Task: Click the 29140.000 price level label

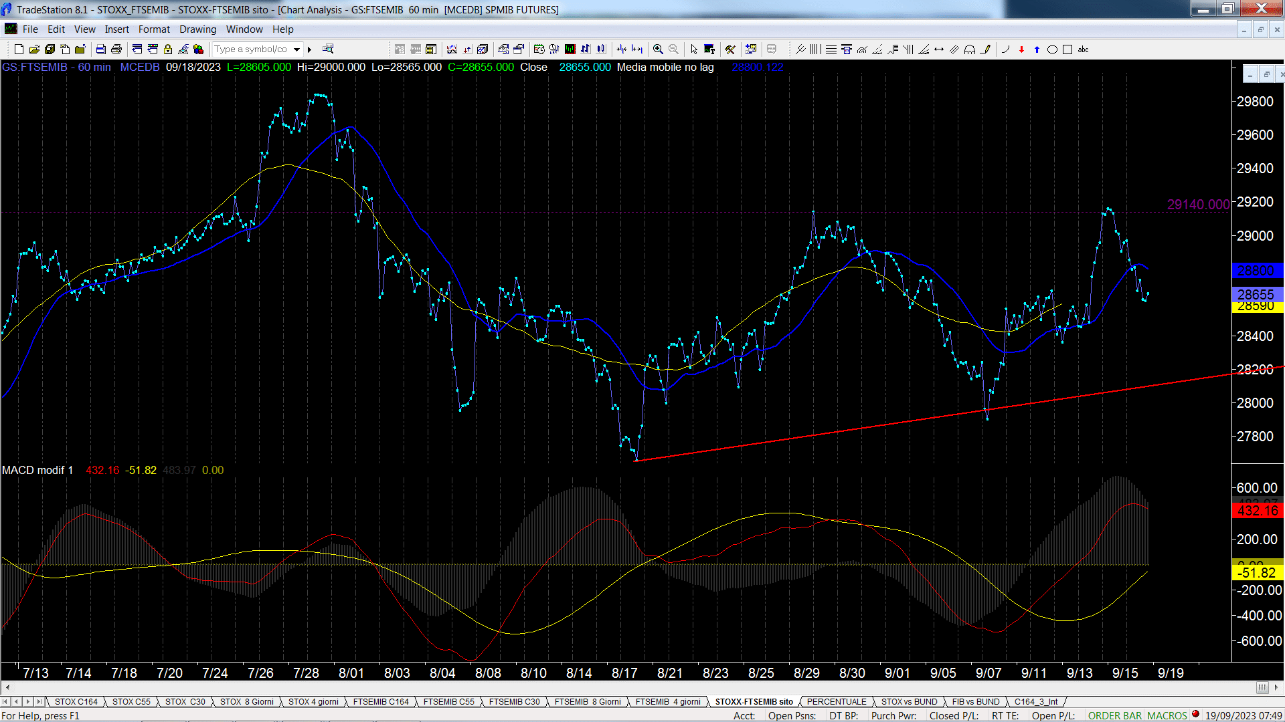Action: (1198, 205)
